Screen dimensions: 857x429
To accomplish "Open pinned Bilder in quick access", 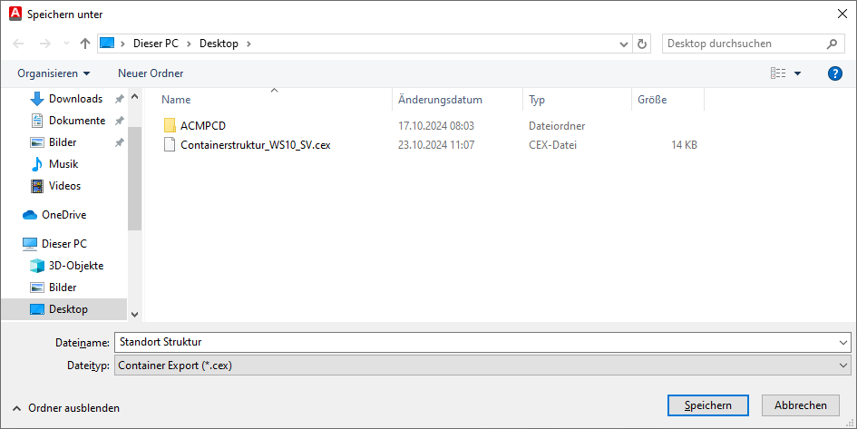I will click(x=63, y=142).
